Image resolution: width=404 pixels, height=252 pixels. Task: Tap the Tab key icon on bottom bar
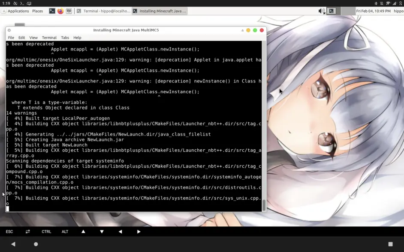[28, 232]
